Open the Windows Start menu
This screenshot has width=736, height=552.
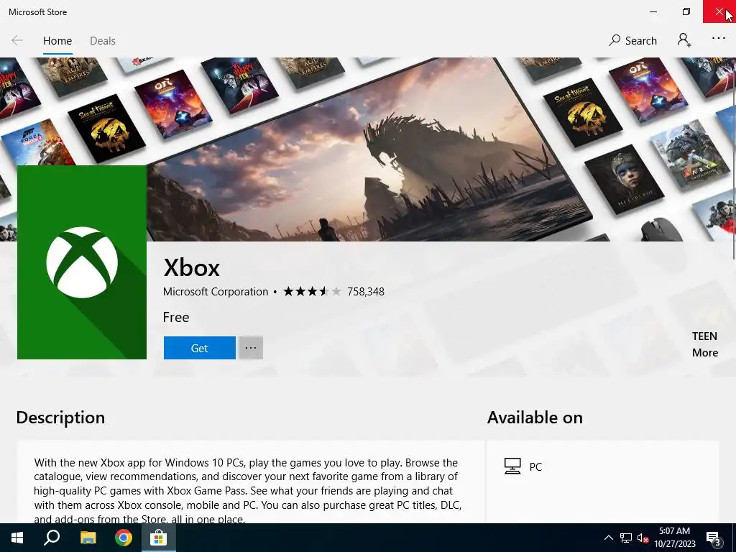(x=17, y=538)
